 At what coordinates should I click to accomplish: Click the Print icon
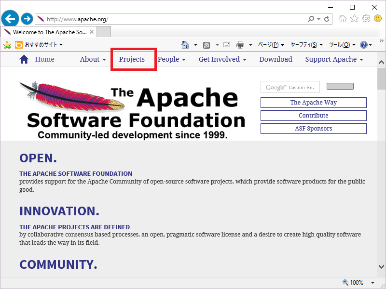pos(240,45)
